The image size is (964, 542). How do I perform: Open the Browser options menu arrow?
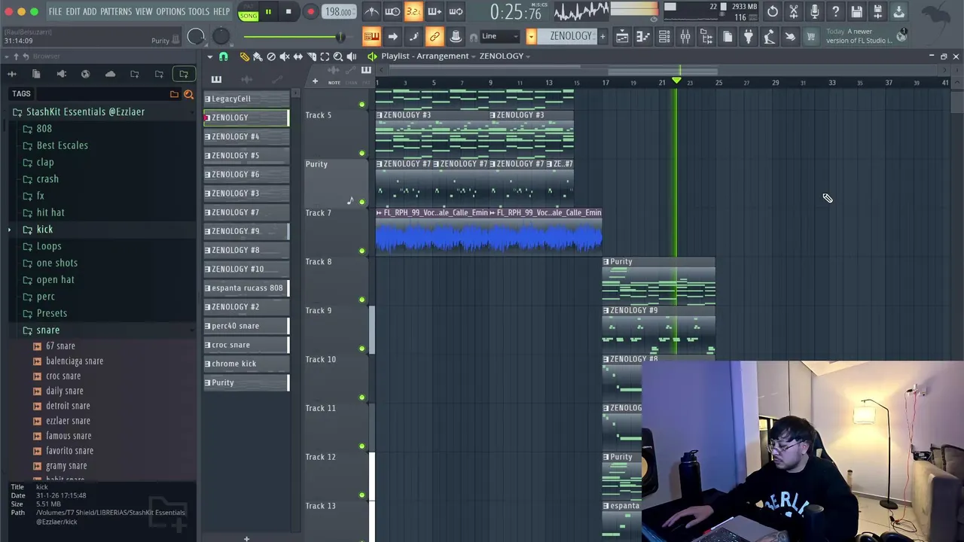(x=6, y=56)
